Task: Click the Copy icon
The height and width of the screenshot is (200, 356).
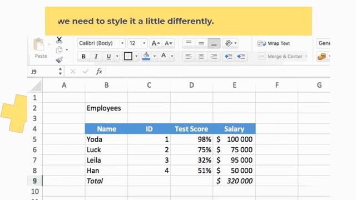Action: pyautogui.click(x=60, y=49)
